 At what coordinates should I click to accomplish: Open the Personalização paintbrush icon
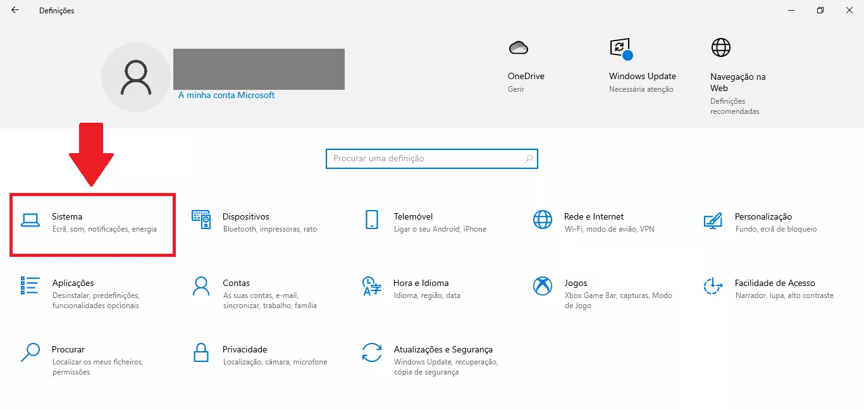713,220
